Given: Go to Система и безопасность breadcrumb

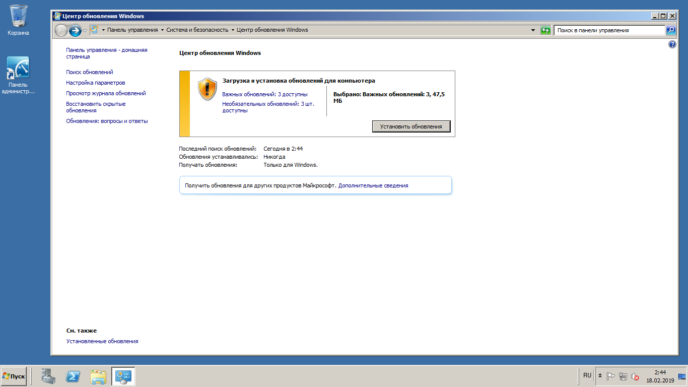Looking at the screenshot, I should (x=197, y=30).
